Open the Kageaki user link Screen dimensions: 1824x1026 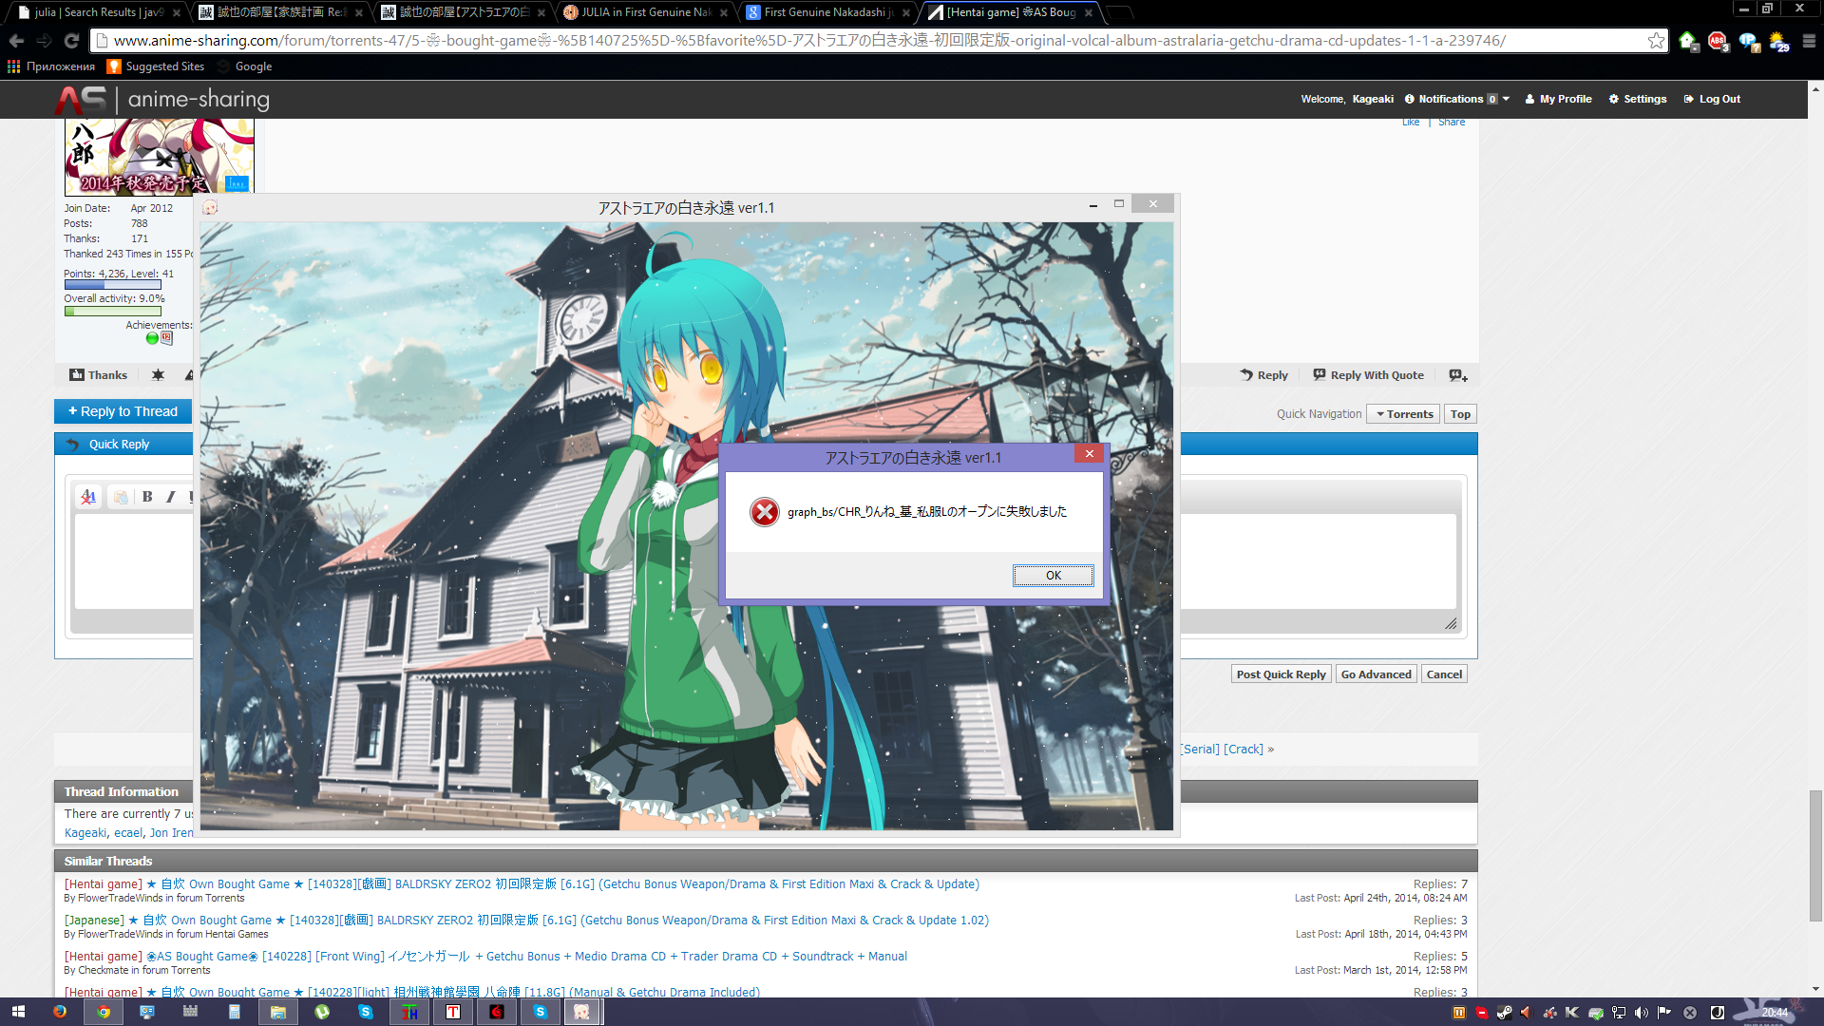point(85,833)
